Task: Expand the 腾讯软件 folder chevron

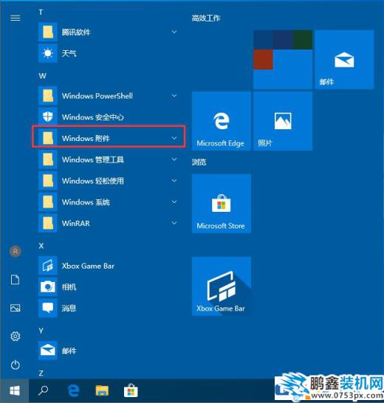Action: click(x=174, y=32)
